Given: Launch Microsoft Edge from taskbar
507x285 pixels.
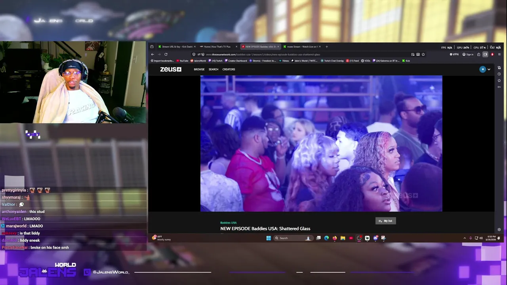Looking at the screenshot, I should [x=326, y=238].
